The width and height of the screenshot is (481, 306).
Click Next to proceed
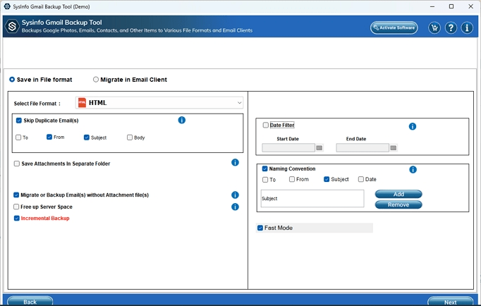coord(450,302)
